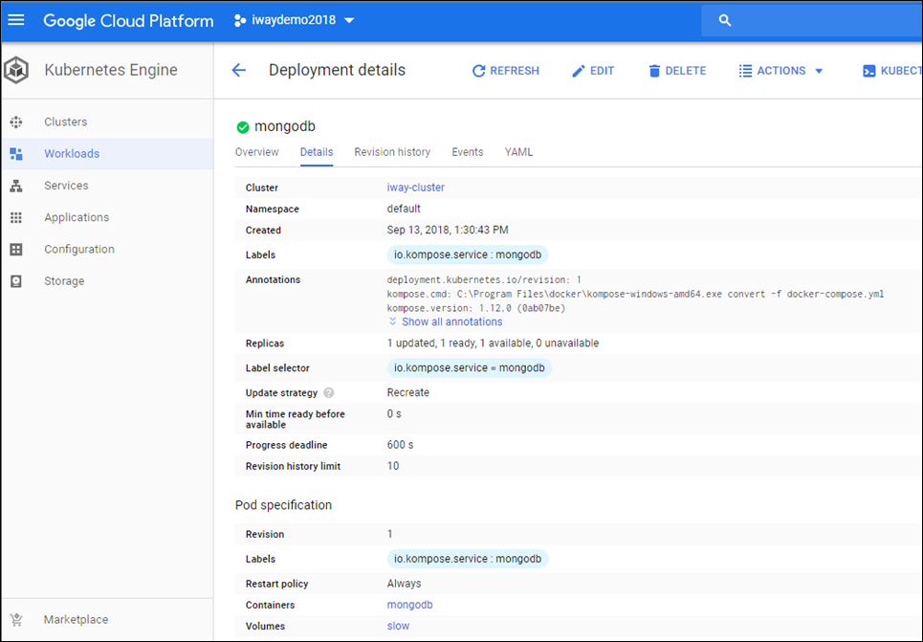Click the Kubernetes Engine heading text
923x642 pixels.
point(111,70)
